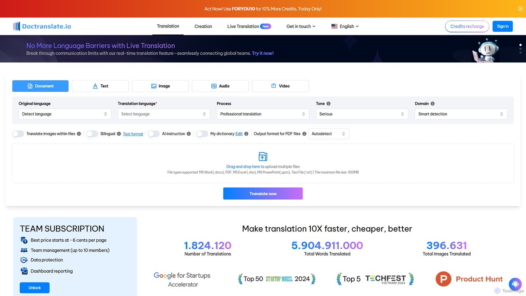This screenshot has height=296, width=526.
Task: Click the Credits recharge button
Action: coord(467,26)
